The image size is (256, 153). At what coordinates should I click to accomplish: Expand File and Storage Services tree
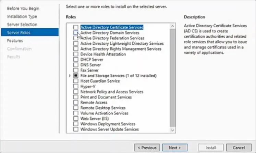[70, 75]
